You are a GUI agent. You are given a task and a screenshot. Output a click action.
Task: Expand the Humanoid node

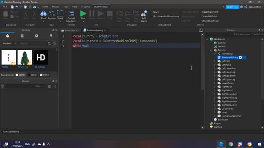215,54
